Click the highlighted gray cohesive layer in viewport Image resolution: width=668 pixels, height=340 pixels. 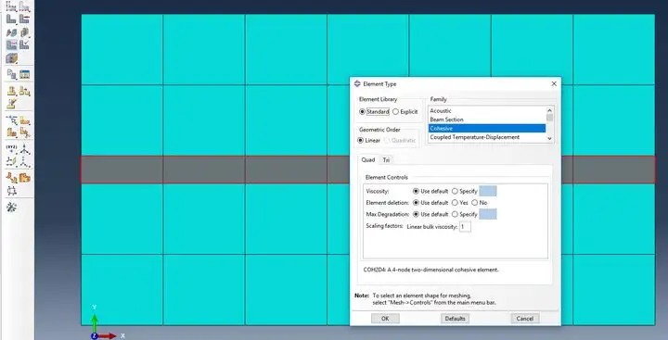[214, 170]
